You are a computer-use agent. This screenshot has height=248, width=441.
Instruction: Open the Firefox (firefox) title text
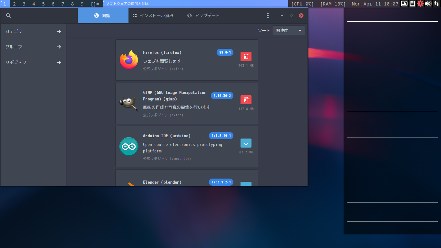[x=162, y=52]
